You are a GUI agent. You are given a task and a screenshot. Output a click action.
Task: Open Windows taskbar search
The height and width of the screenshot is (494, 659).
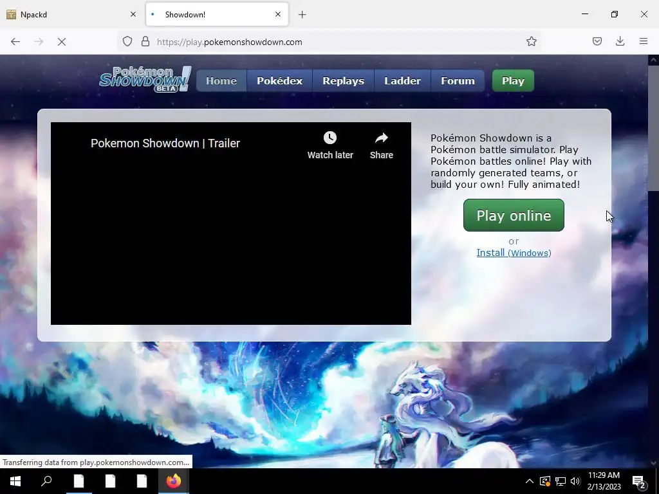[46, 481]
